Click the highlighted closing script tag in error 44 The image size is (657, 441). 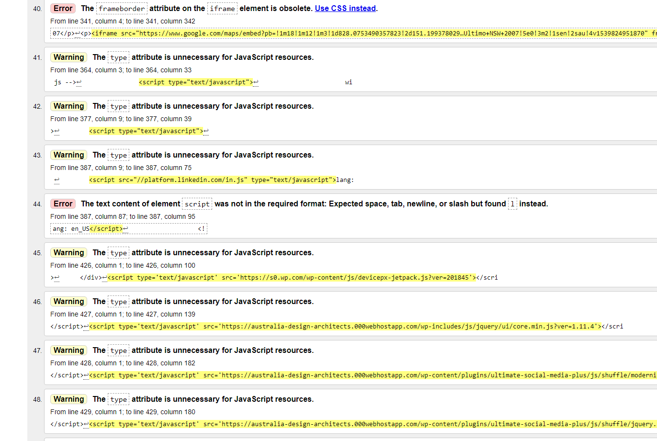pos(106,229)
